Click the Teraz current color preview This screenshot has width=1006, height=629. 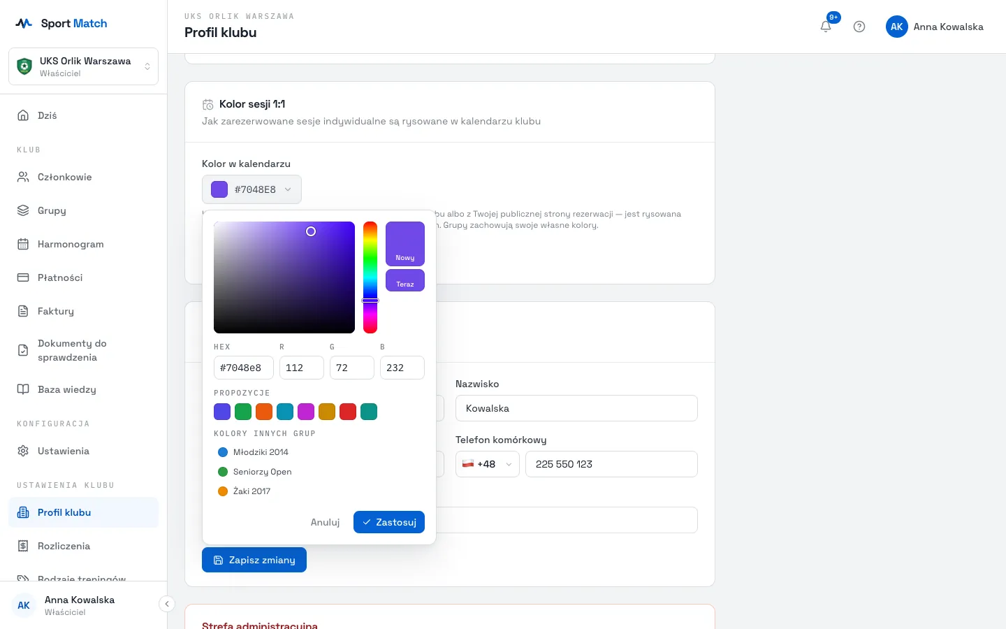coord(405,280)
